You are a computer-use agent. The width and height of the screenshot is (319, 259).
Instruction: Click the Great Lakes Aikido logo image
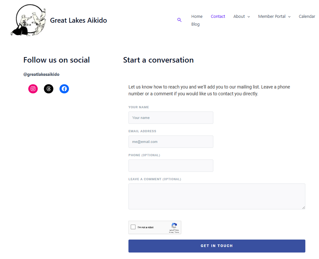point(29,20)
